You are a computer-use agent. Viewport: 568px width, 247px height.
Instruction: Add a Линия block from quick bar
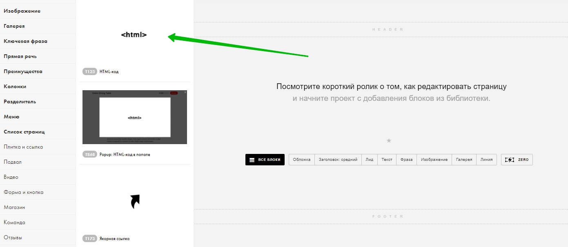pyautogui.click(x=486, y=160)
